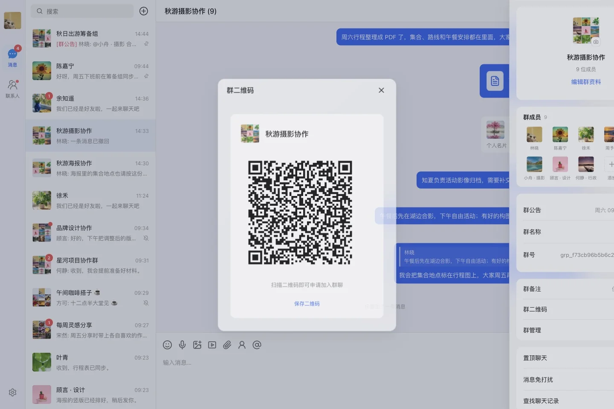The height and width of the screenshot is (409, 614).
Task: Focus the 输入消息 message input
Action: pyautogui.click(x=333, y=363)
